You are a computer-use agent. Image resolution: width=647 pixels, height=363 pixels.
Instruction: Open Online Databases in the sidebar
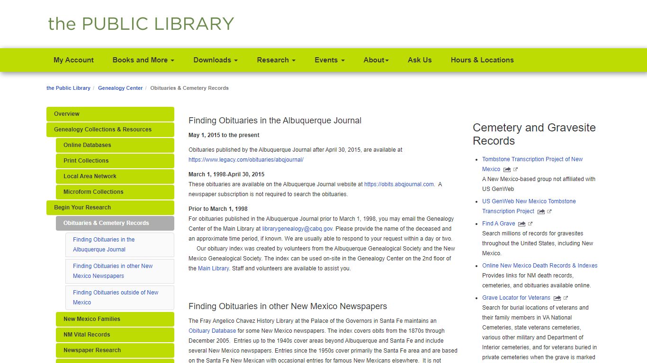coord(115,145)
